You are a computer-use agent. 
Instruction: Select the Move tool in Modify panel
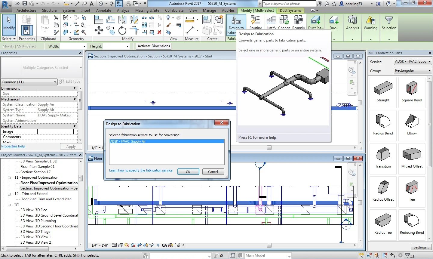tap(99, 30)
